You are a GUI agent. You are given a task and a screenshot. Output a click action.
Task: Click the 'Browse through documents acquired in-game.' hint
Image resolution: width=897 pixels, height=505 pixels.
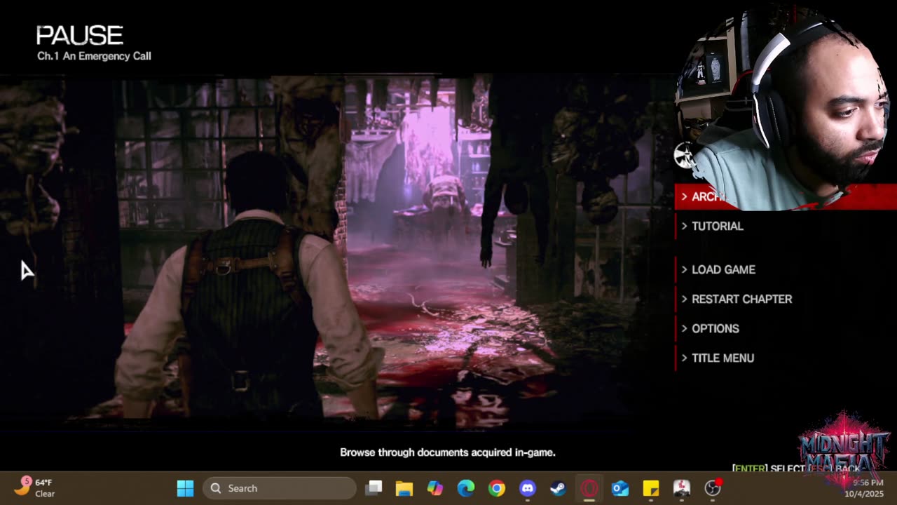[448, 452]
